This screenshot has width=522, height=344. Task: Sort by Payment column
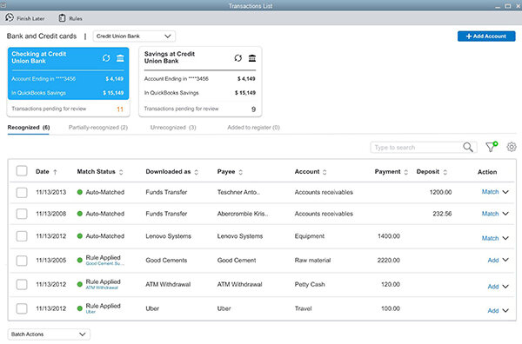[405, 172]
